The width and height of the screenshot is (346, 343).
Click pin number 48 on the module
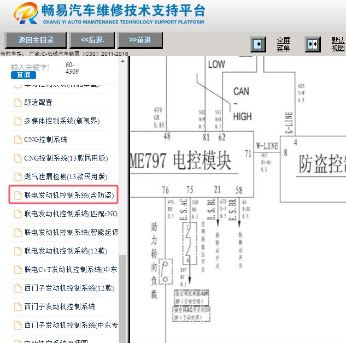click(167, 136)
